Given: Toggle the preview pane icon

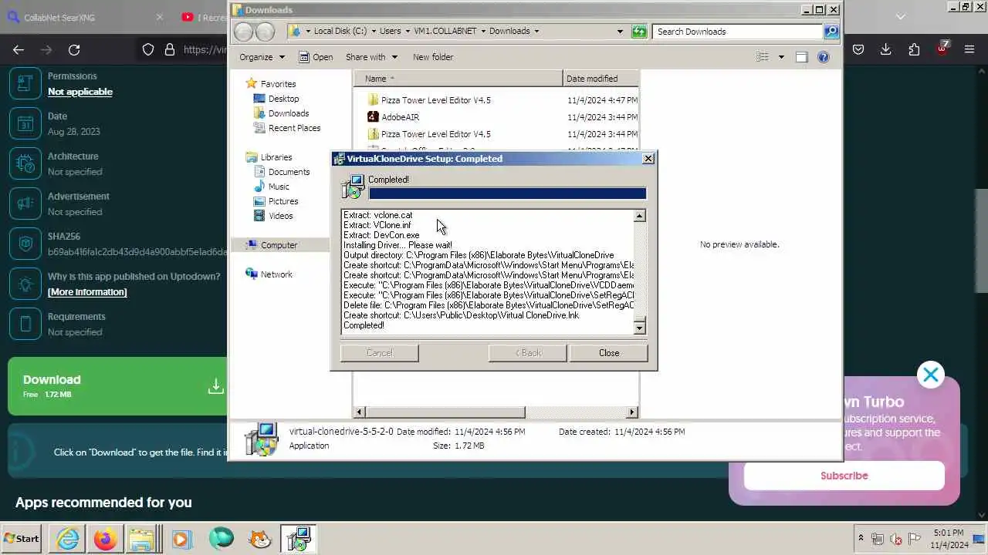Looking at the screenshot, I should [801, 57].
